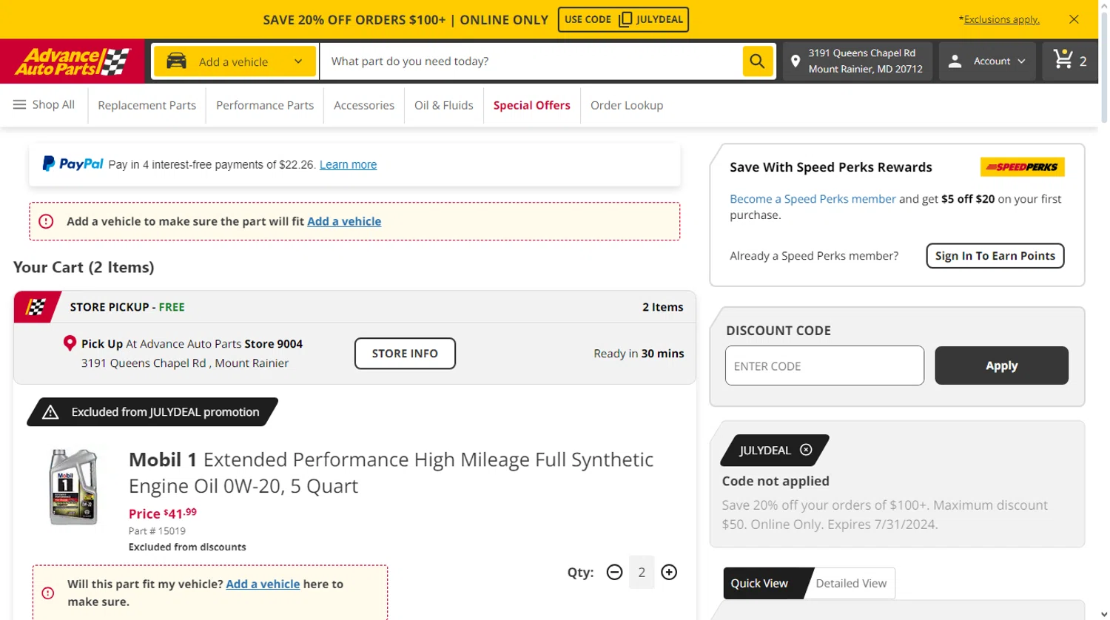Screen dimensions: 1110x620
Task: Remove the JULYDEAL code chip
Action: tap(806, 450)
